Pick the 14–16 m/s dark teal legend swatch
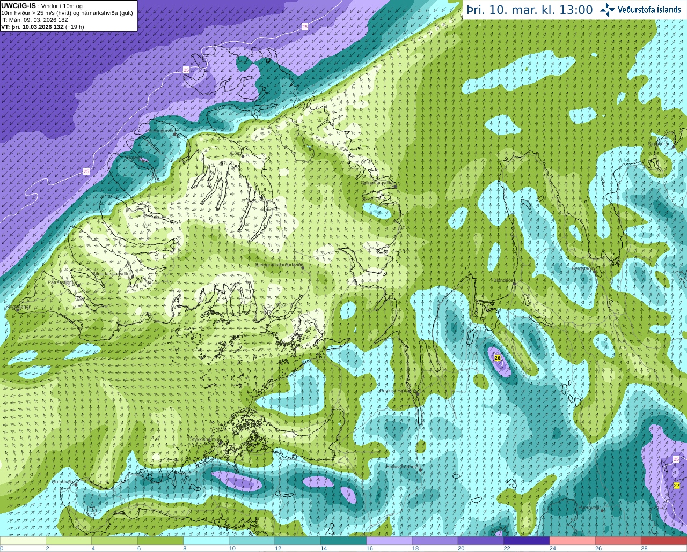Screen dimensions: 687x552 tap(343, 541)
